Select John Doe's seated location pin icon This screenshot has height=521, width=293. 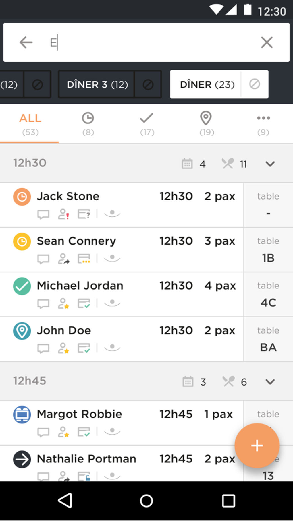pyautogui.click(x=22, y=331)
